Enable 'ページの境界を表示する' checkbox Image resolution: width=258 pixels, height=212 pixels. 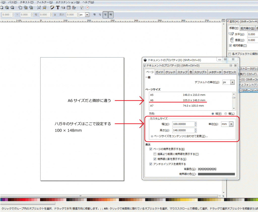pos(151,149)
